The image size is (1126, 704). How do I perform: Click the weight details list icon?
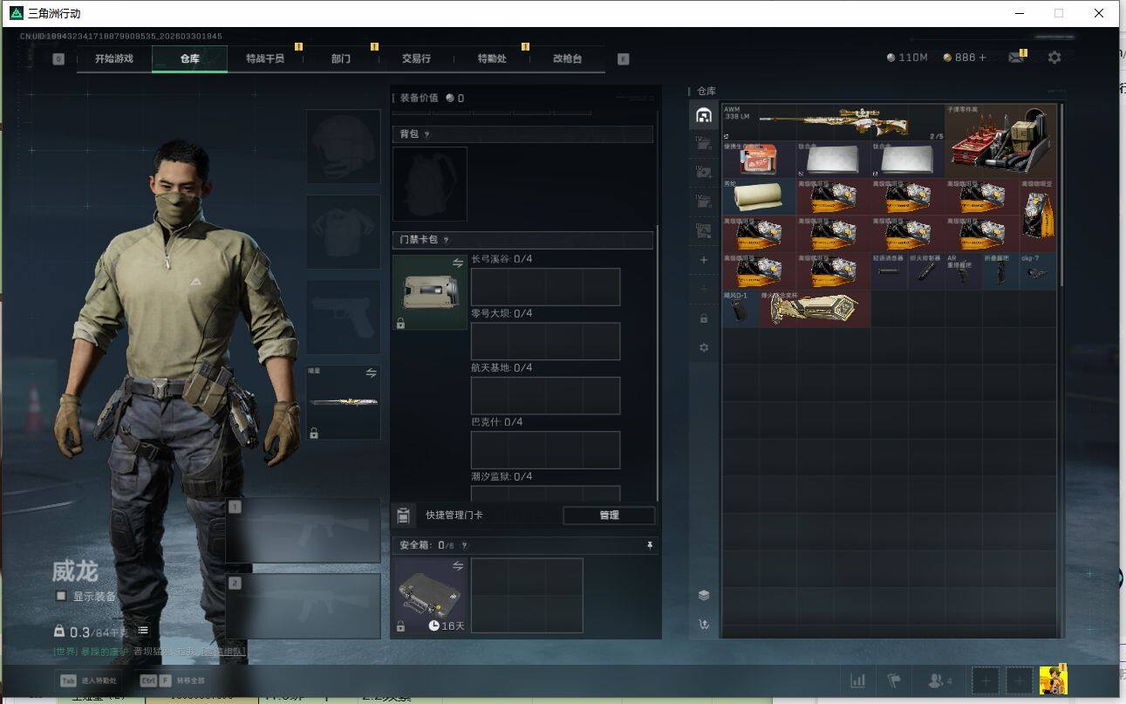[143, 630]
